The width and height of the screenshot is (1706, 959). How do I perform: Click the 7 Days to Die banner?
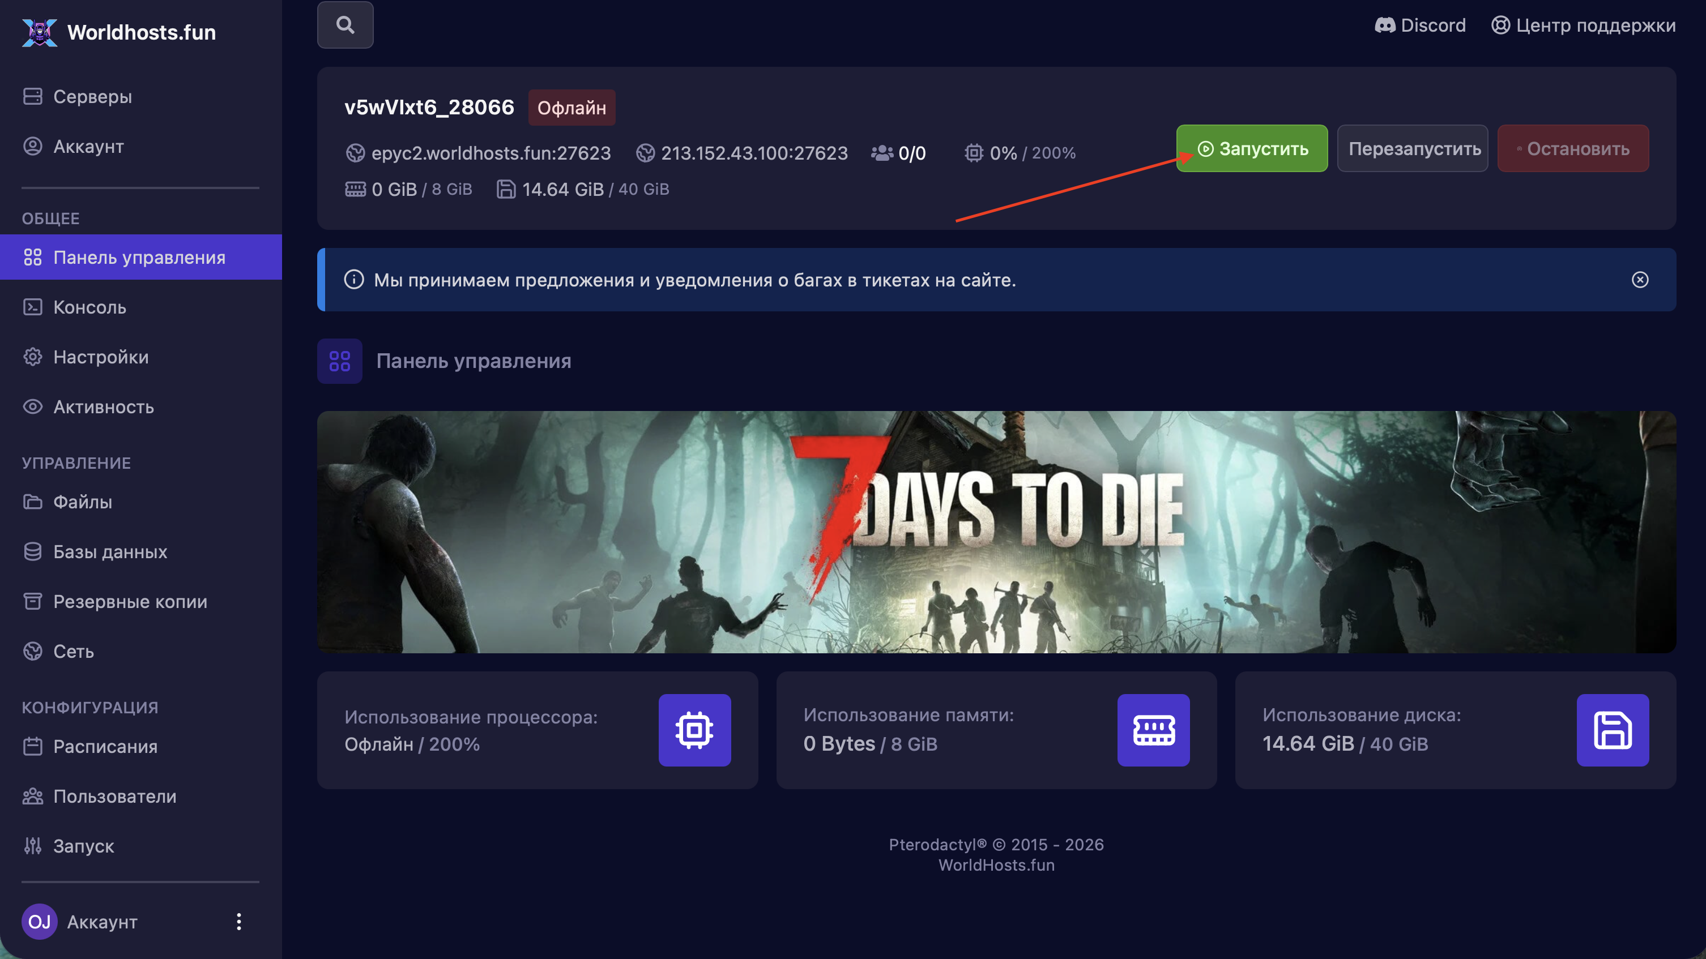click(x=996, y=532)
